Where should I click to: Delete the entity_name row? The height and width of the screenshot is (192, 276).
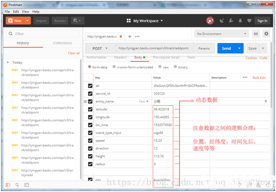tap(266, 101)
